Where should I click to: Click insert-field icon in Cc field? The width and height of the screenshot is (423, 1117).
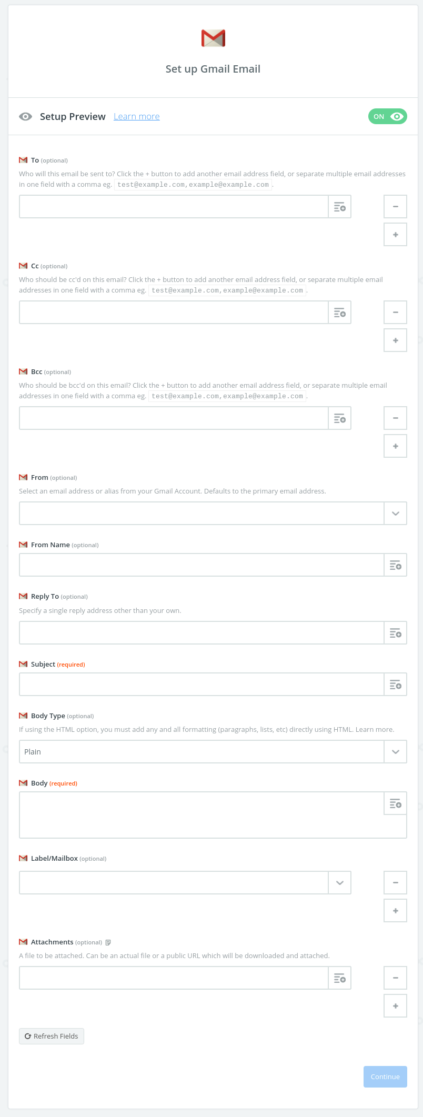click(x=340, y=313)
